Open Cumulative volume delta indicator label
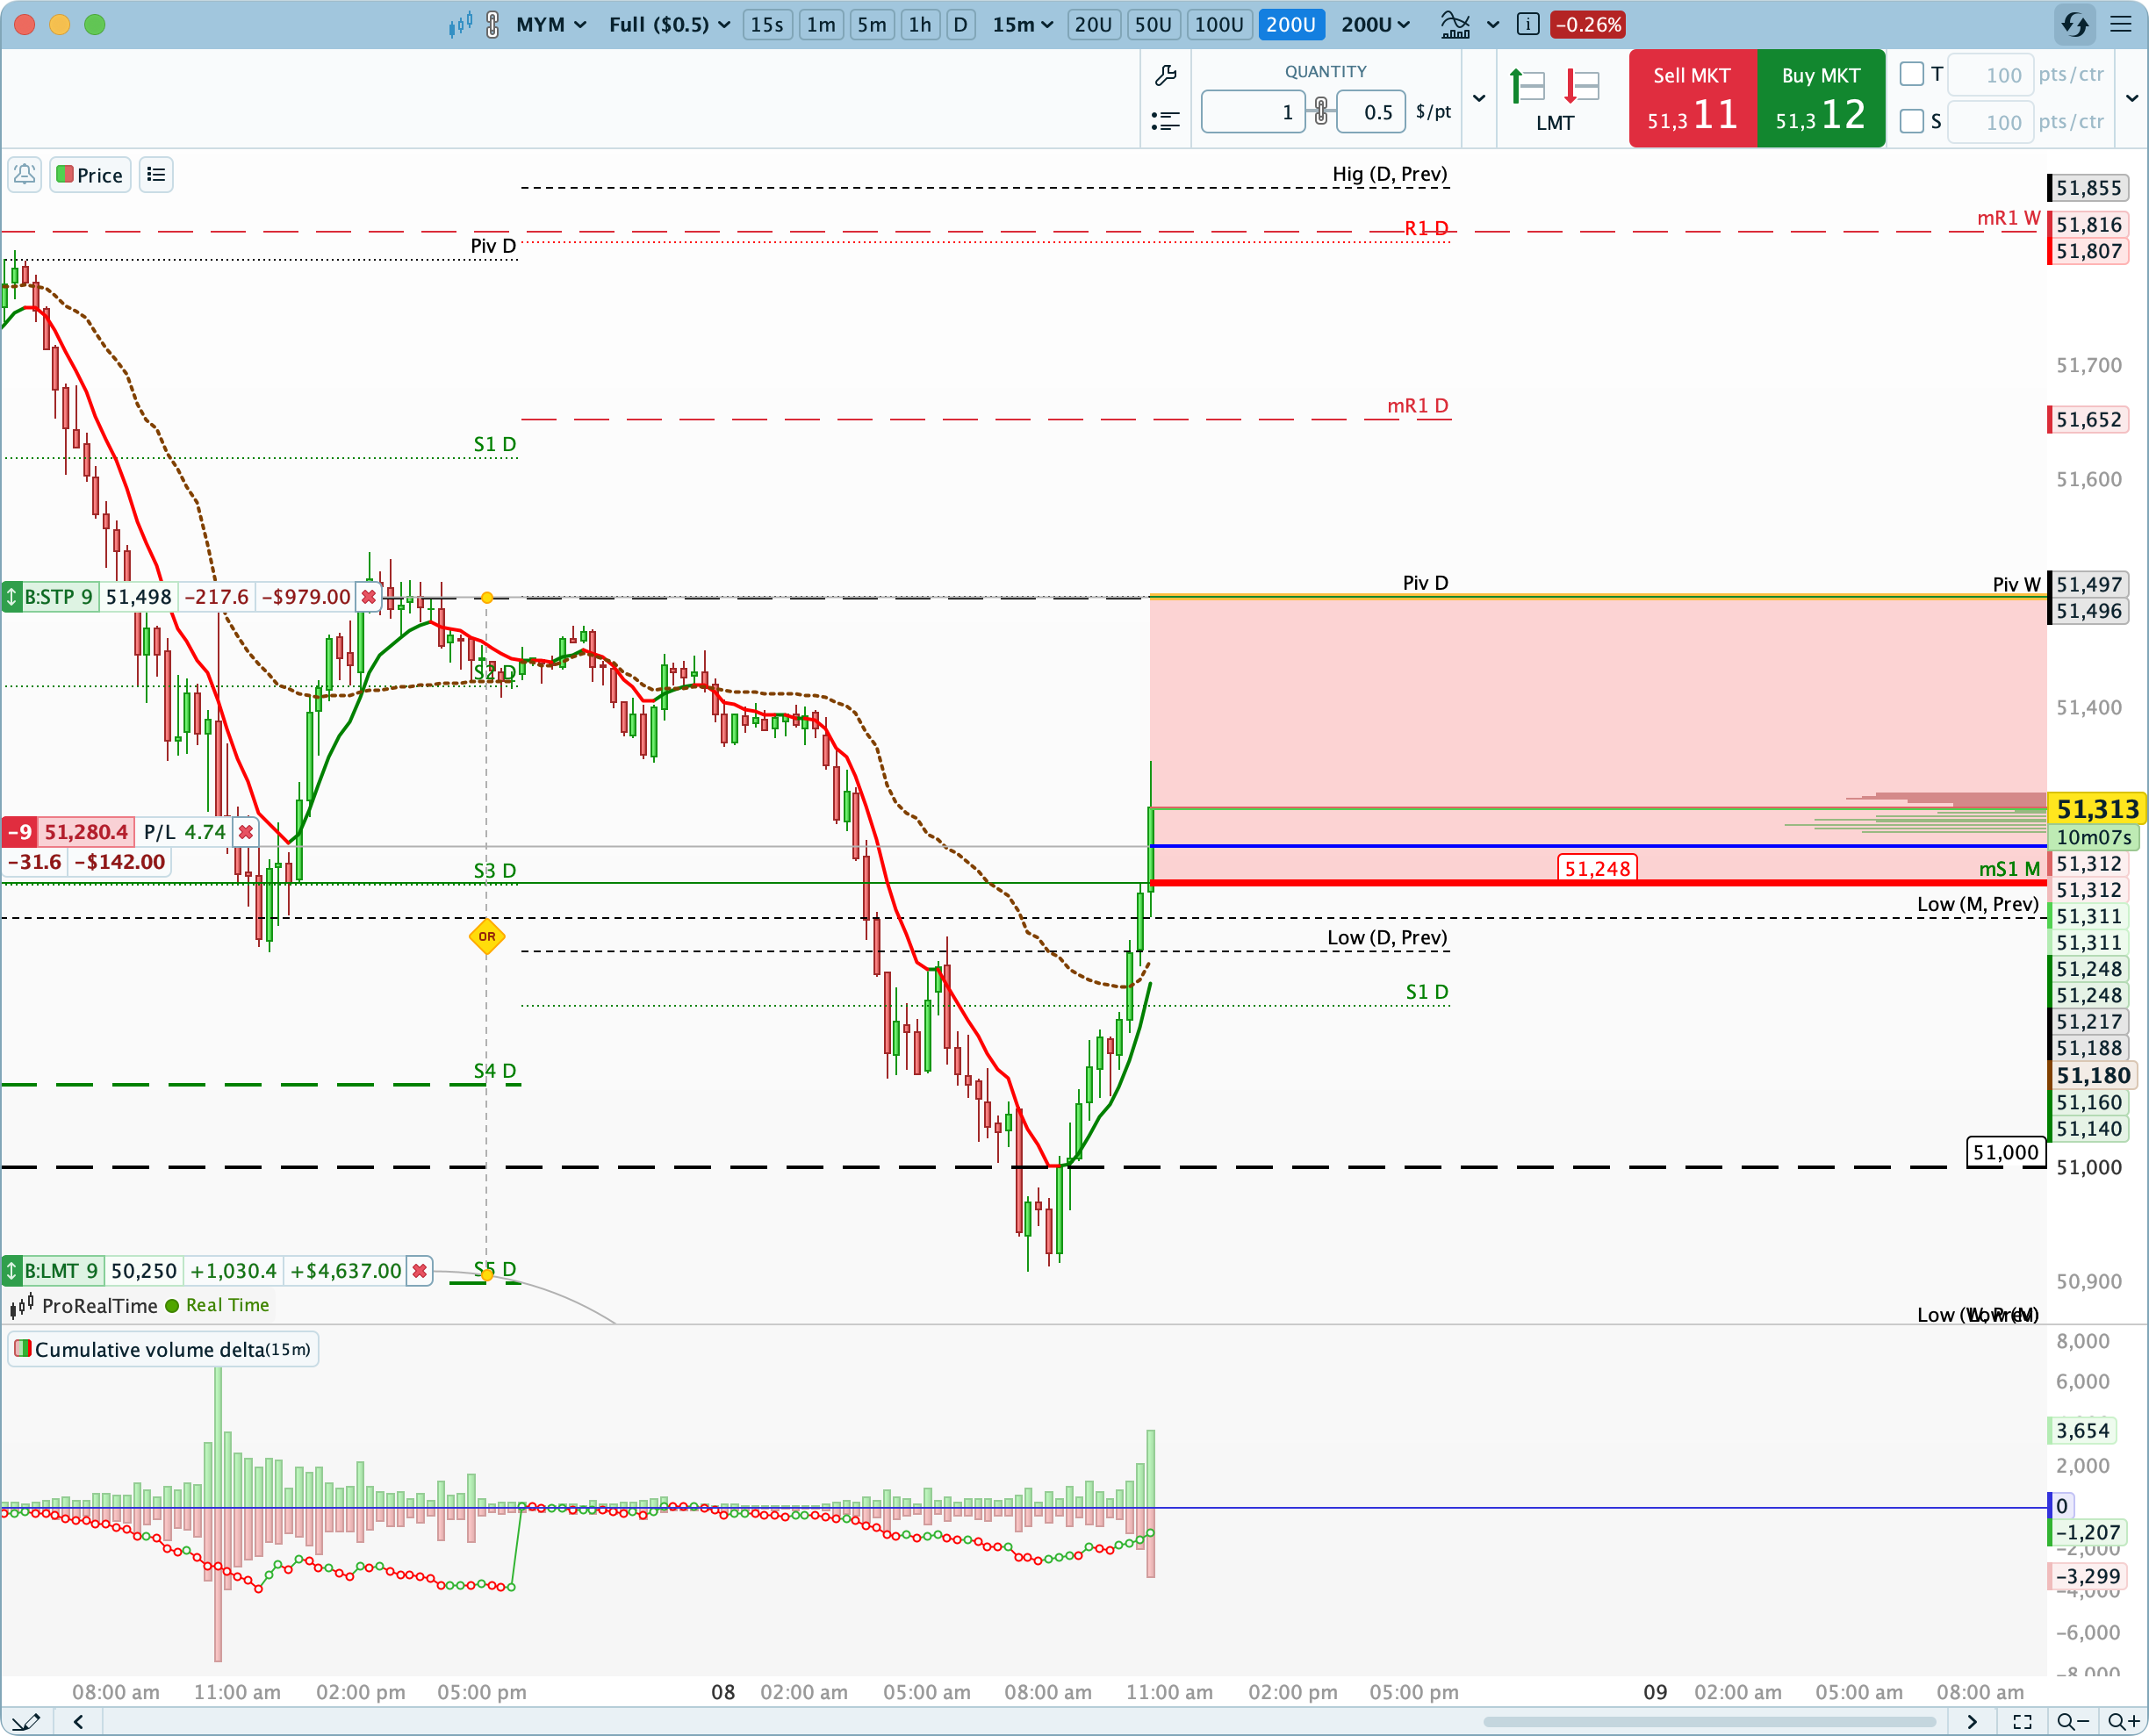Viewport: 2149px width, 1736px height. tap(163, 1350)
